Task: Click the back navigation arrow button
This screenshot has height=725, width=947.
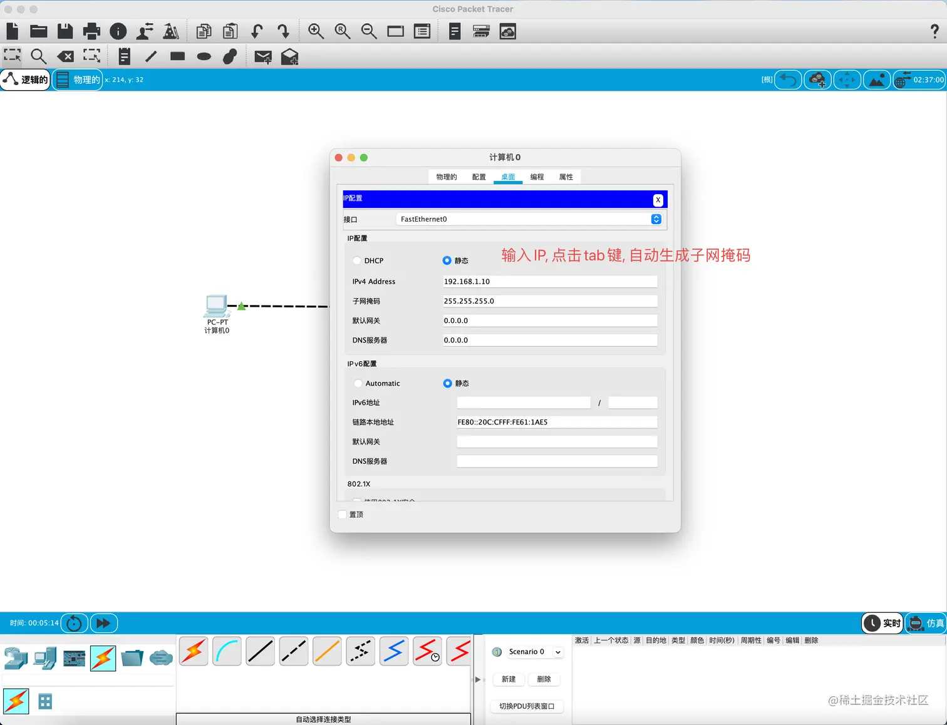Action: [788, 80]
